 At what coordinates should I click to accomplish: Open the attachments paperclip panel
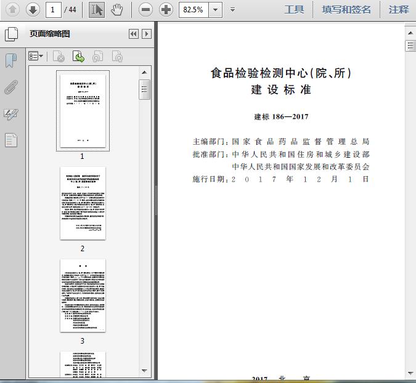[x=11, y=87]
